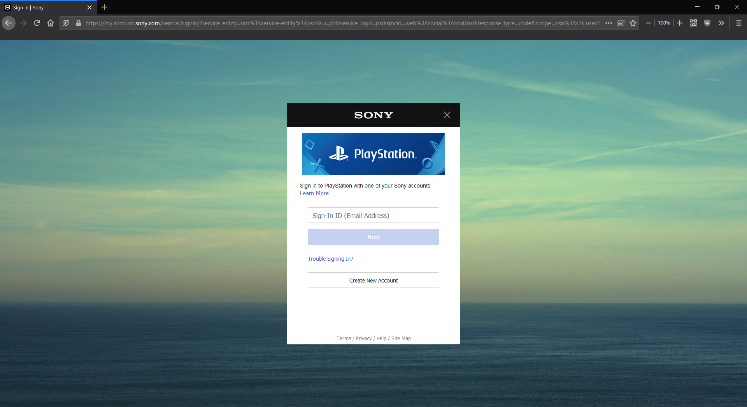View site security lock info
Viewport: 747px width, 407px height.
point(79,23)
